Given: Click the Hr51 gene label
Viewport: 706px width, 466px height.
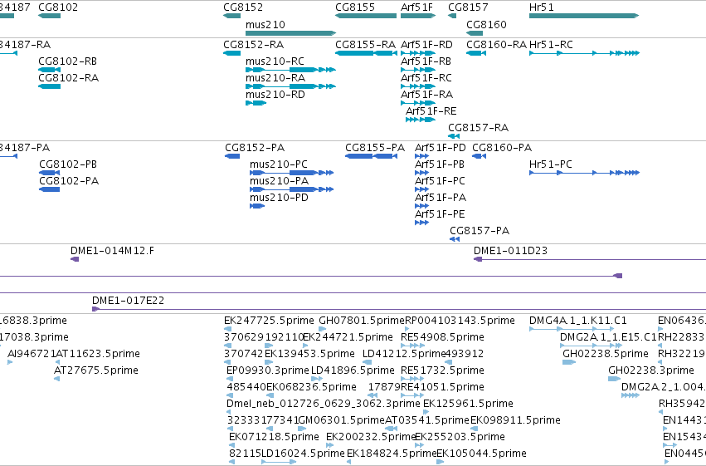Looking at the screenshot, I should pos(542,7).
